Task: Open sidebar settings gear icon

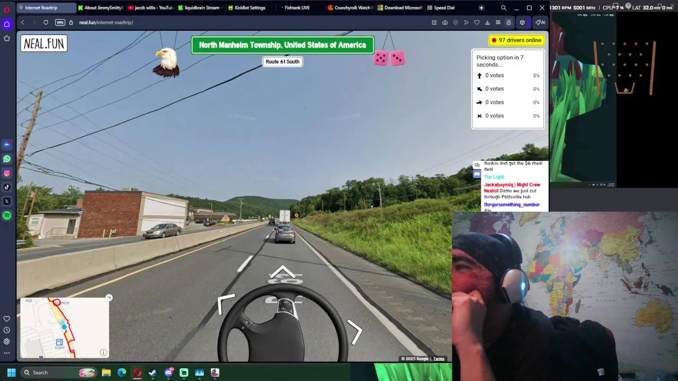Action: 7,341
